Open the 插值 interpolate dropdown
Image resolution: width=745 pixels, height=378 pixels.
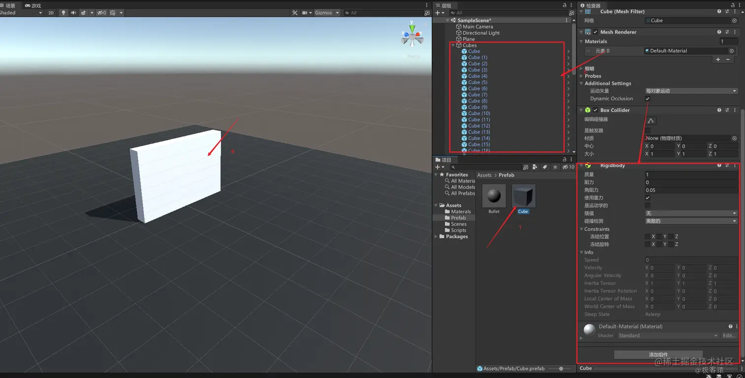point(691,213)
